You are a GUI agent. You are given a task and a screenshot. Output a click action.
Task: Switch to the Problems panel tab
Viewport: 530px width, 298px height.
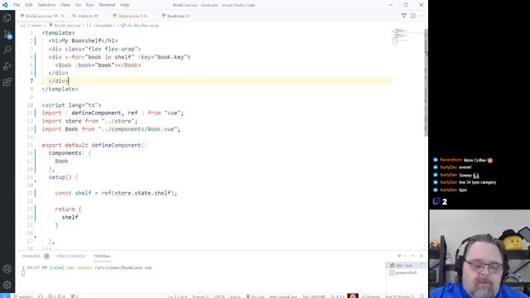pos(36,256)
